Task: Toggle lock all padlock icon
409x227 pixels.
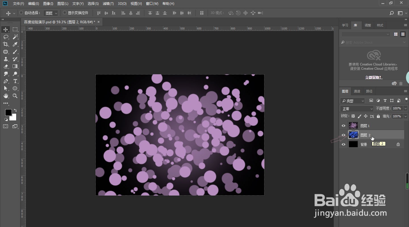Action: (x=378, y=116)
